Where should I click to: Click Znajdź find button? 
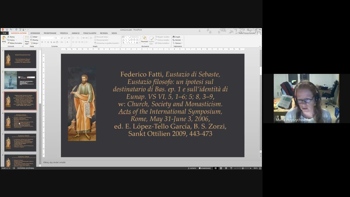(x=176, y=37)
